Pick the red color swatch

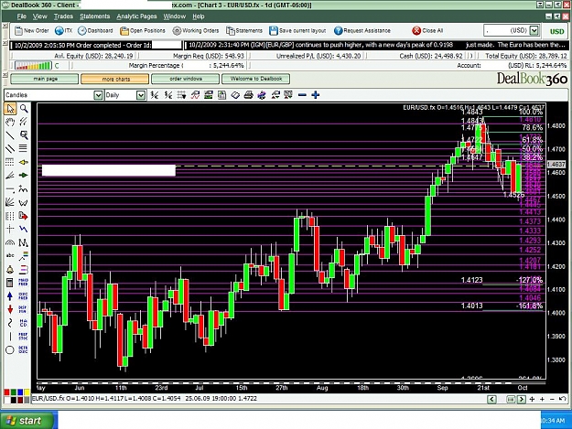click(6, 392)
